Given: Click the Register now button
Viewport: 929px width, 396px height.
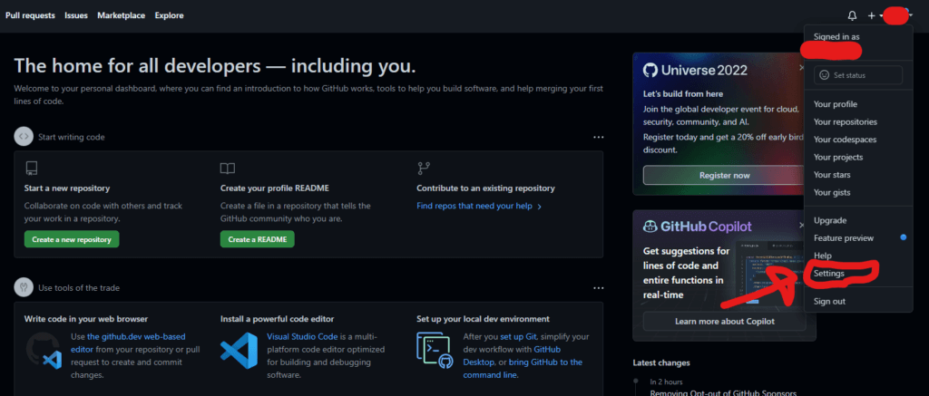Looking at the screenshot, I should pyautogui.click(x=724, y=175).
